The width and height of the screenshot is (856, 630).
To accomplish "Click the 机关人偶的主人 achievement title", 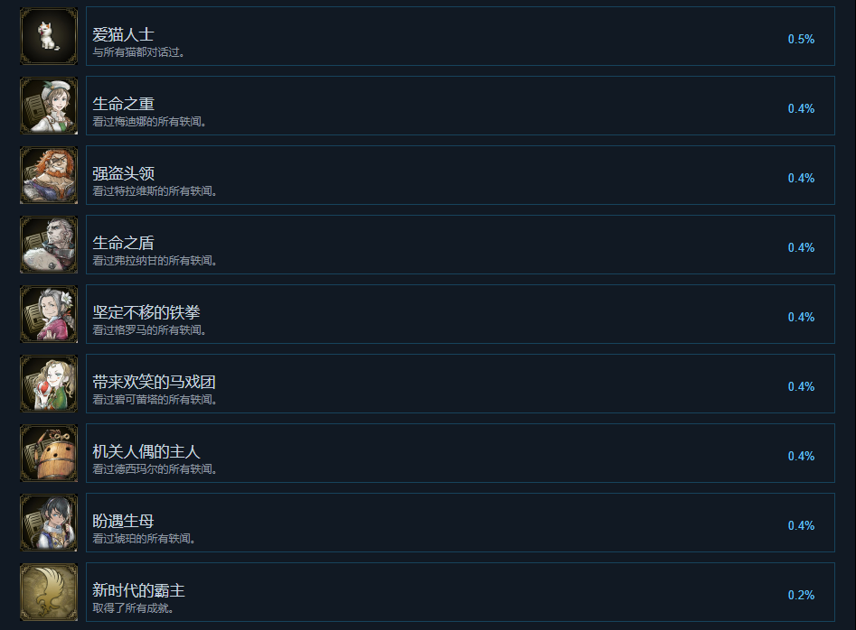I will [146, 451].
